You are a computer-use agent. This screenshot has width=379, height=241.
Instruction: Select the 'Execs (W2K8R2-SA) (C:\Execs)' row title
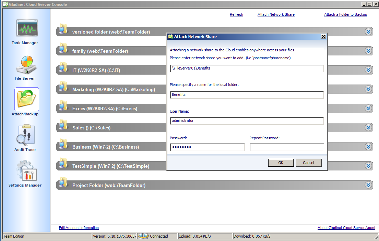coord(105,109)
